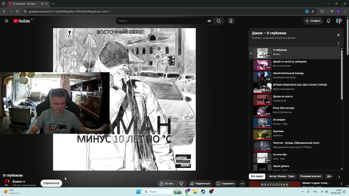This screenshot has height=196, width=349.
Task: Subscribe with the Подписаться button
Action: click(51, 183)
